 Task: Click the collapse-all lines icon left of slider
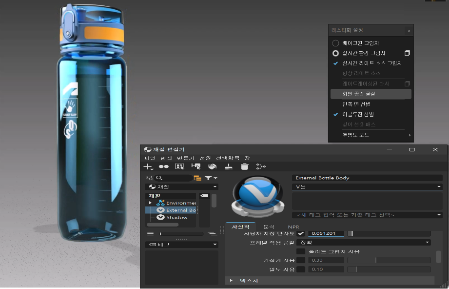(x=150, y=234)
